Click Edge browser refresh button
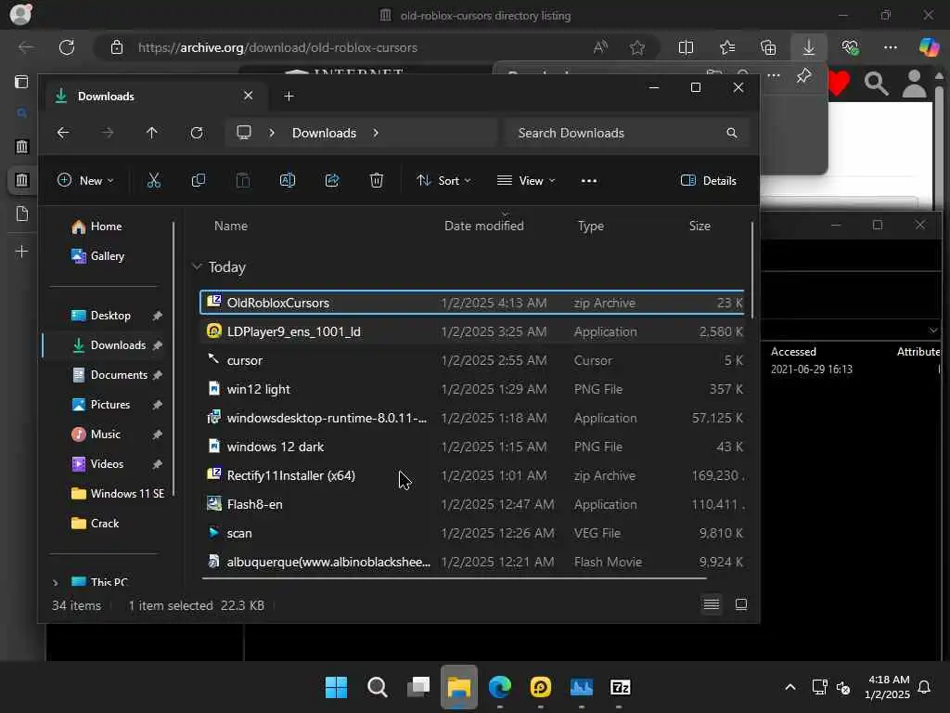 pos(67,47)
